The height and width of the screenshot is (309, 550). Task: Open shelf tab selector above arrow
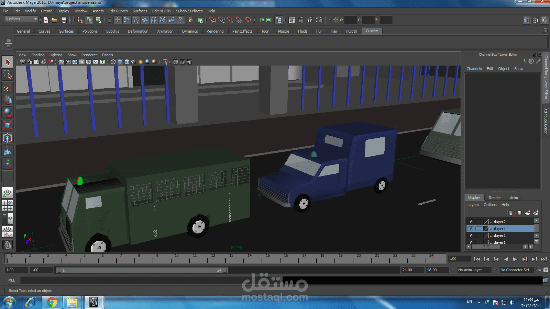click(x=9, y=41)
